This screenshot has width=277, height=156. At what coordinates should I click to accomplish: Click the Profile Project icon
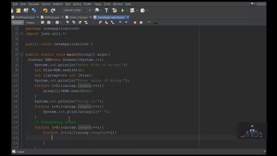pos(142,10)
